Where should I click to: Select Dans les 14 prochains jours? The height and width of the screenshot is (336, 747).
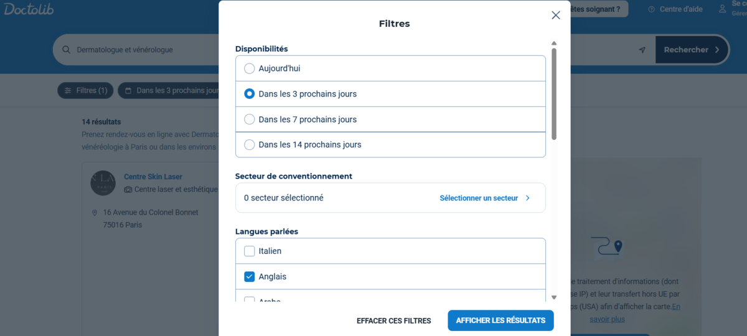250,144
